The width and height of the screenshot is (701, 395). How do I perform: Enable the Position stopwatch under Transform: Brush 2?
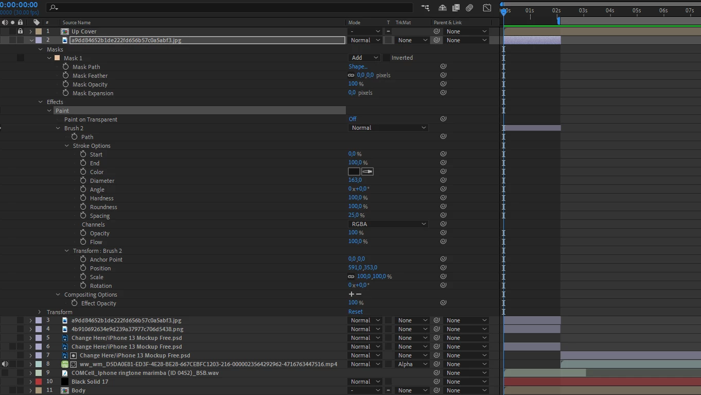point(83,268)
